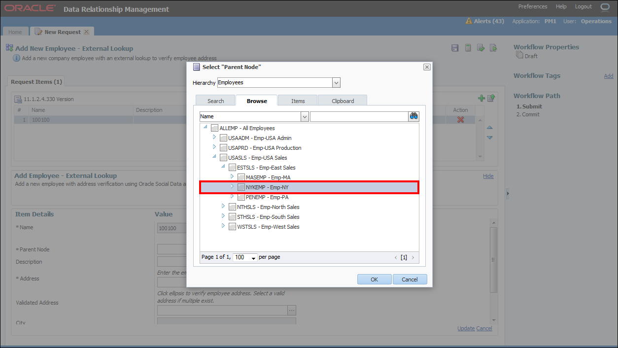Click the binoculars search icon in dialog
Viewport: 618px width, 348px height.
click(x=413, y=116)
